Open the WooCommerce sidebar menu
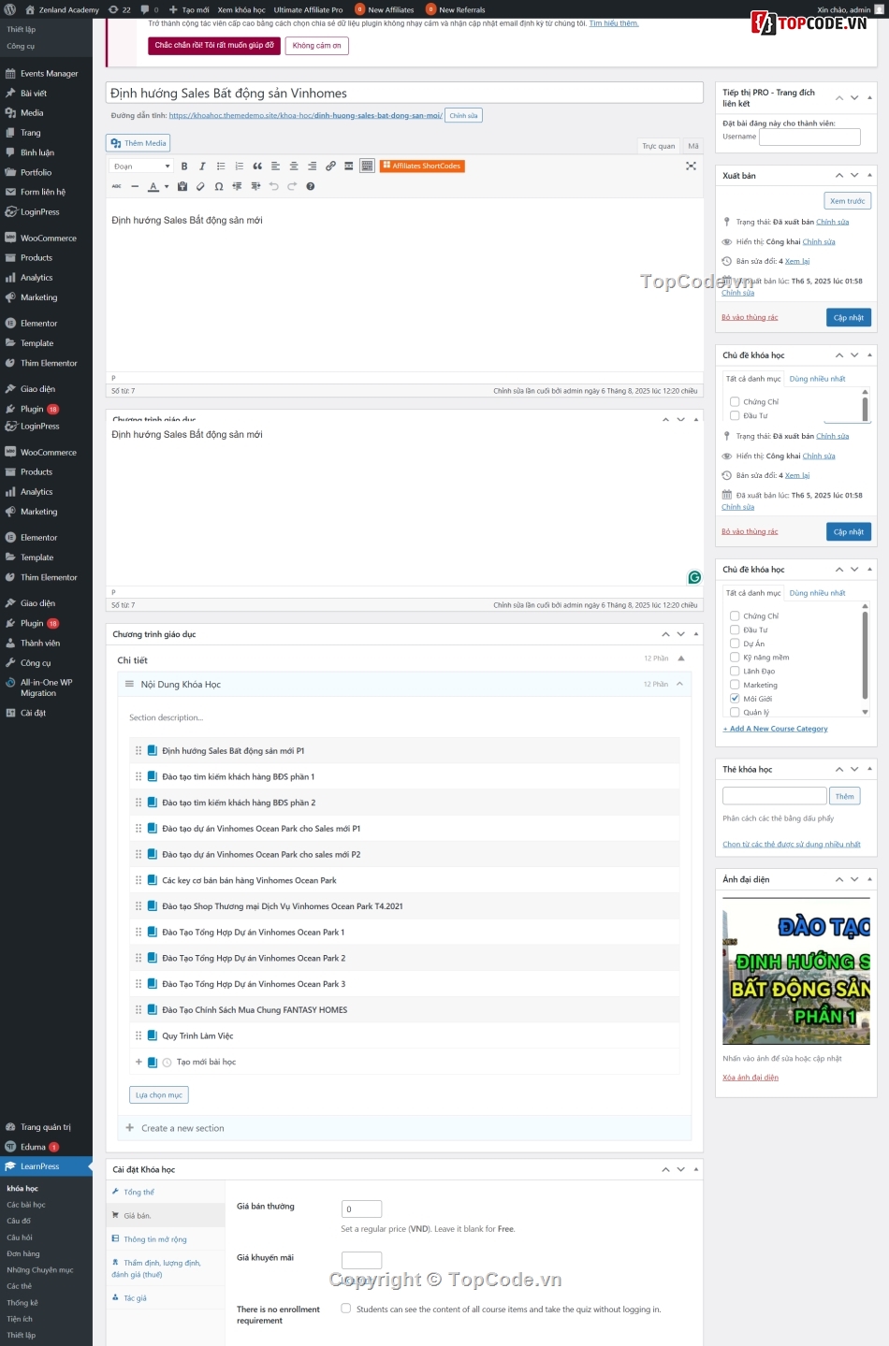889x1346 pixels. [48, 239]
